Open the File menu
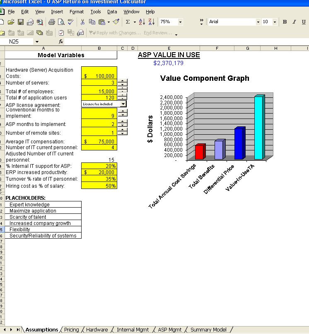Image resolution: width=309 pixels, height=334 pixels. pyautogui.click(x=11, y=12)
